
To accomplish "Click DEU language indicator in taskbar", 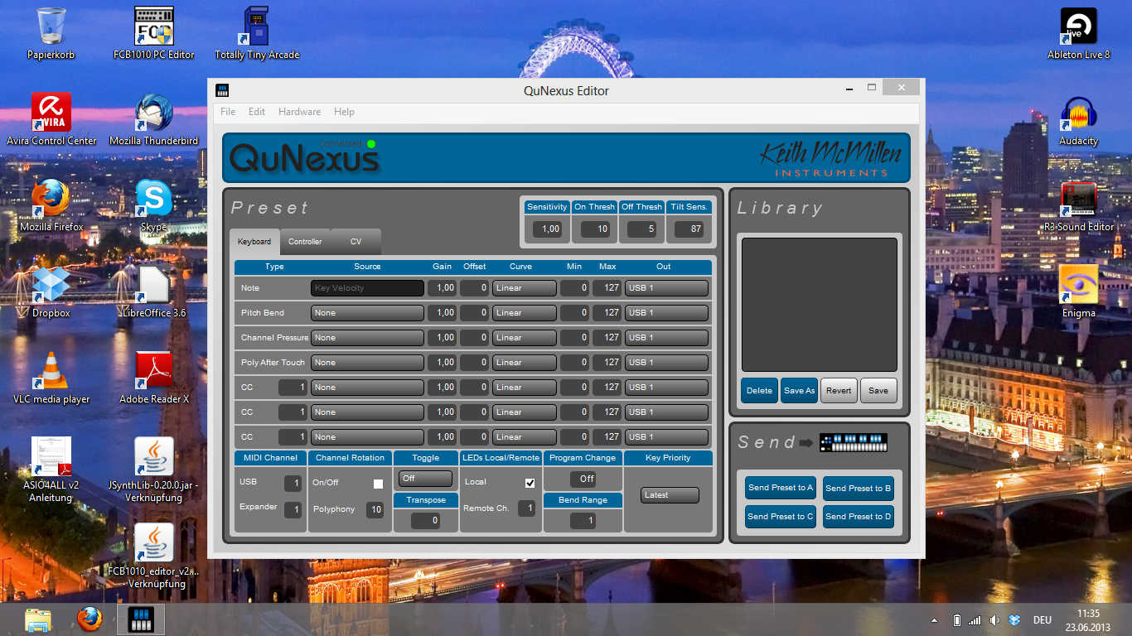I will point(1042,620).
